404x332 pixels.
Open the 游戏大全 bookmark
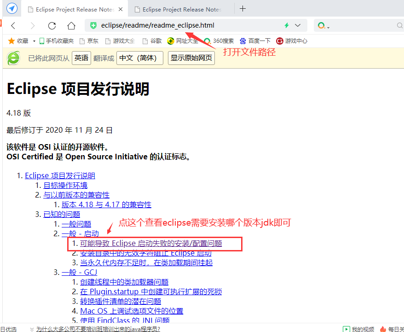tap(120, 41)
